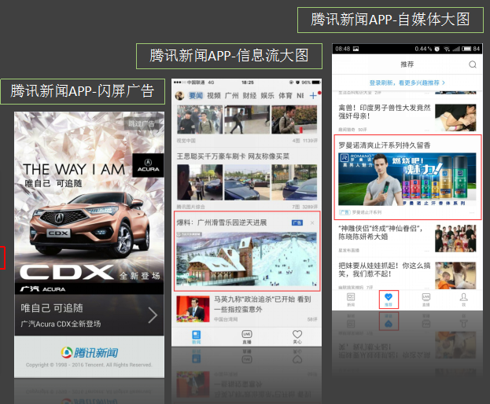Open 直播 live tab in the middle phone

247,337
